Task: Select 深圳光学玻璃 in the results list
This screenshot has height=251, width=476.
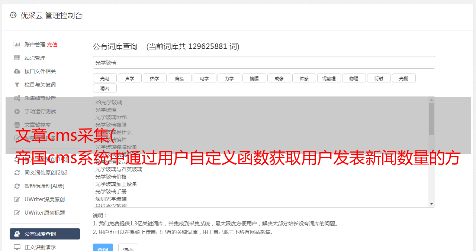Action: click(111, 199)
